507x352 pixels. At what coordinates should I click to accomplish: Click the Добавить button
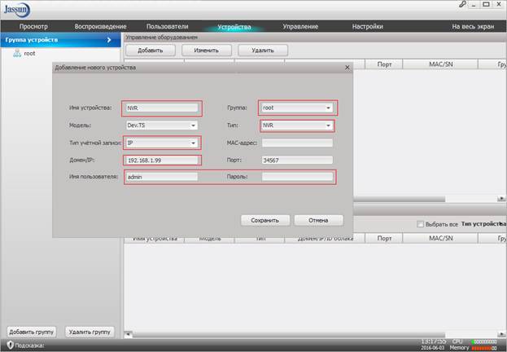click(x=151, y=51)
